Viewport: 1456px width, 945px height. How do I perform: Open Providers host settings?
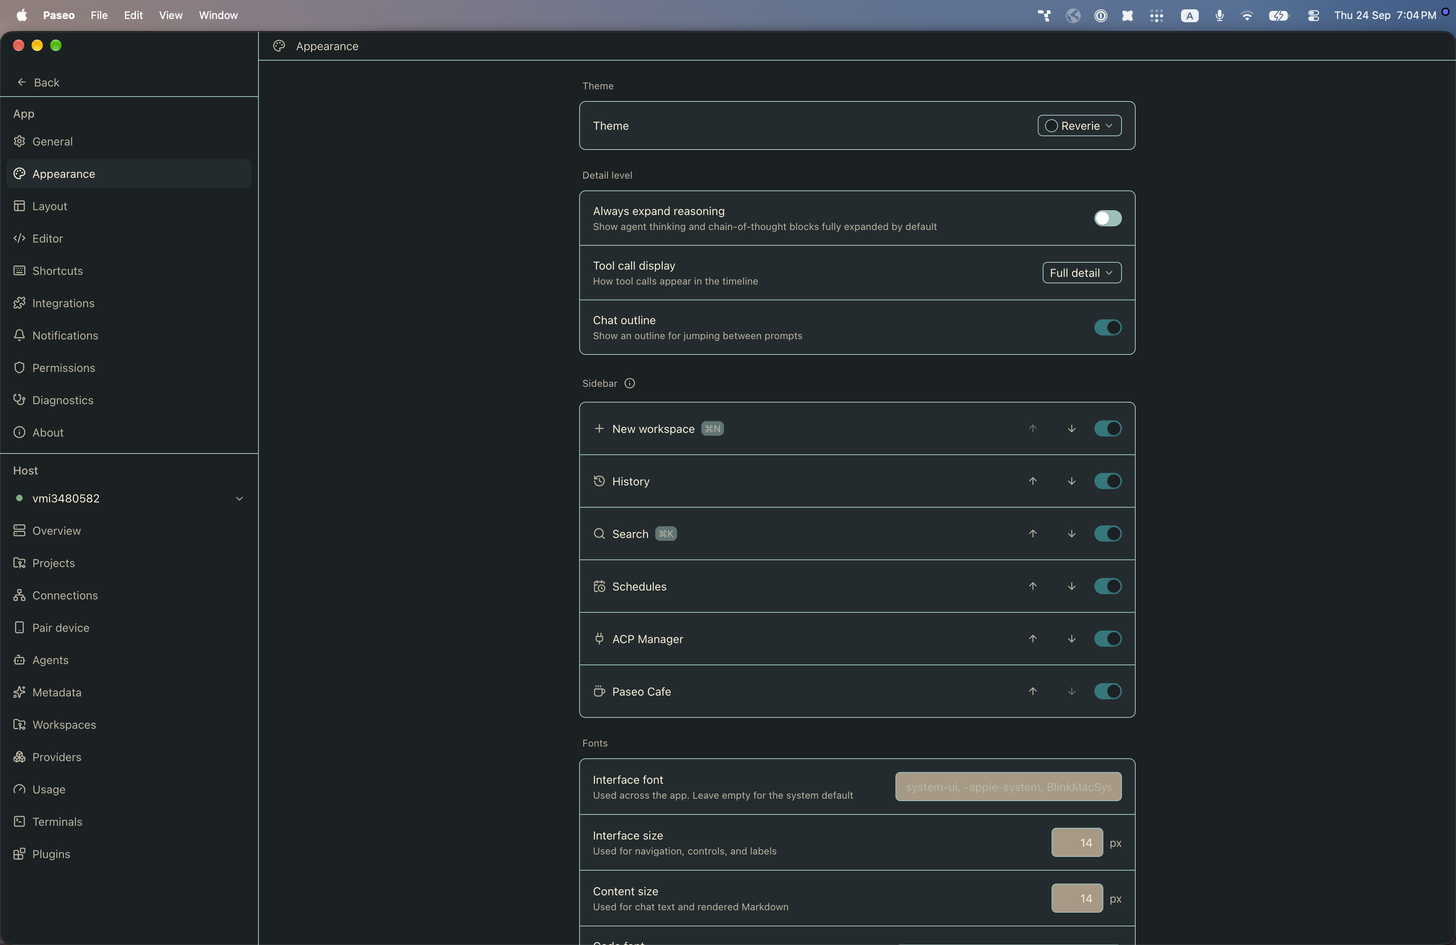point(129,757)
